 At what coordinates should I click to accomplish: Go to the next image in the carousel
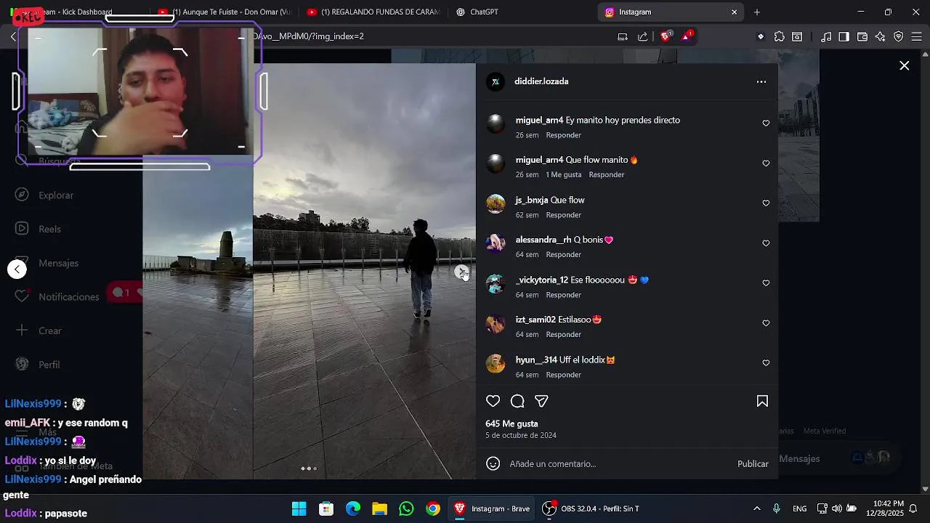[x=461, y=272]
